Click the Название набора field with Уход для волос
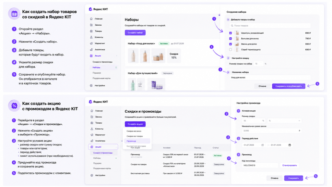 pos(270,78)
